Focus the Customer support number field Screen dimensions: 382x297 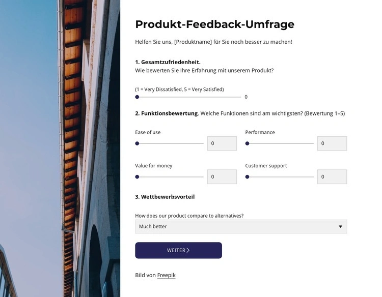pos(332,177)
